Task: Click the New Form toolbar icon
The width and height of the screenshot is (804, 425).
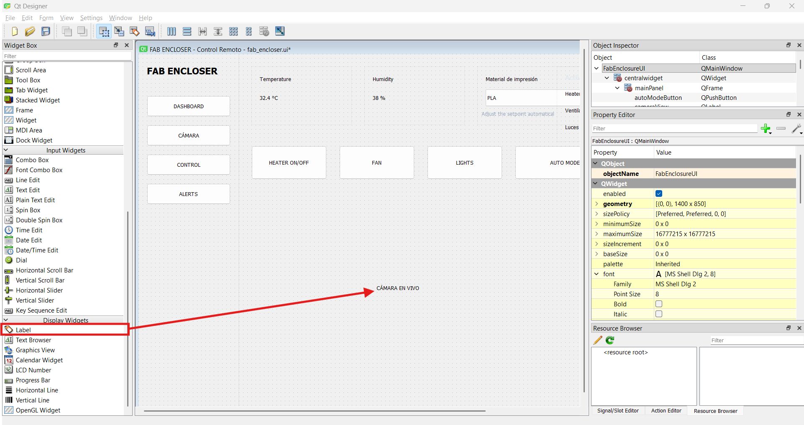Action: pos(15,31)
